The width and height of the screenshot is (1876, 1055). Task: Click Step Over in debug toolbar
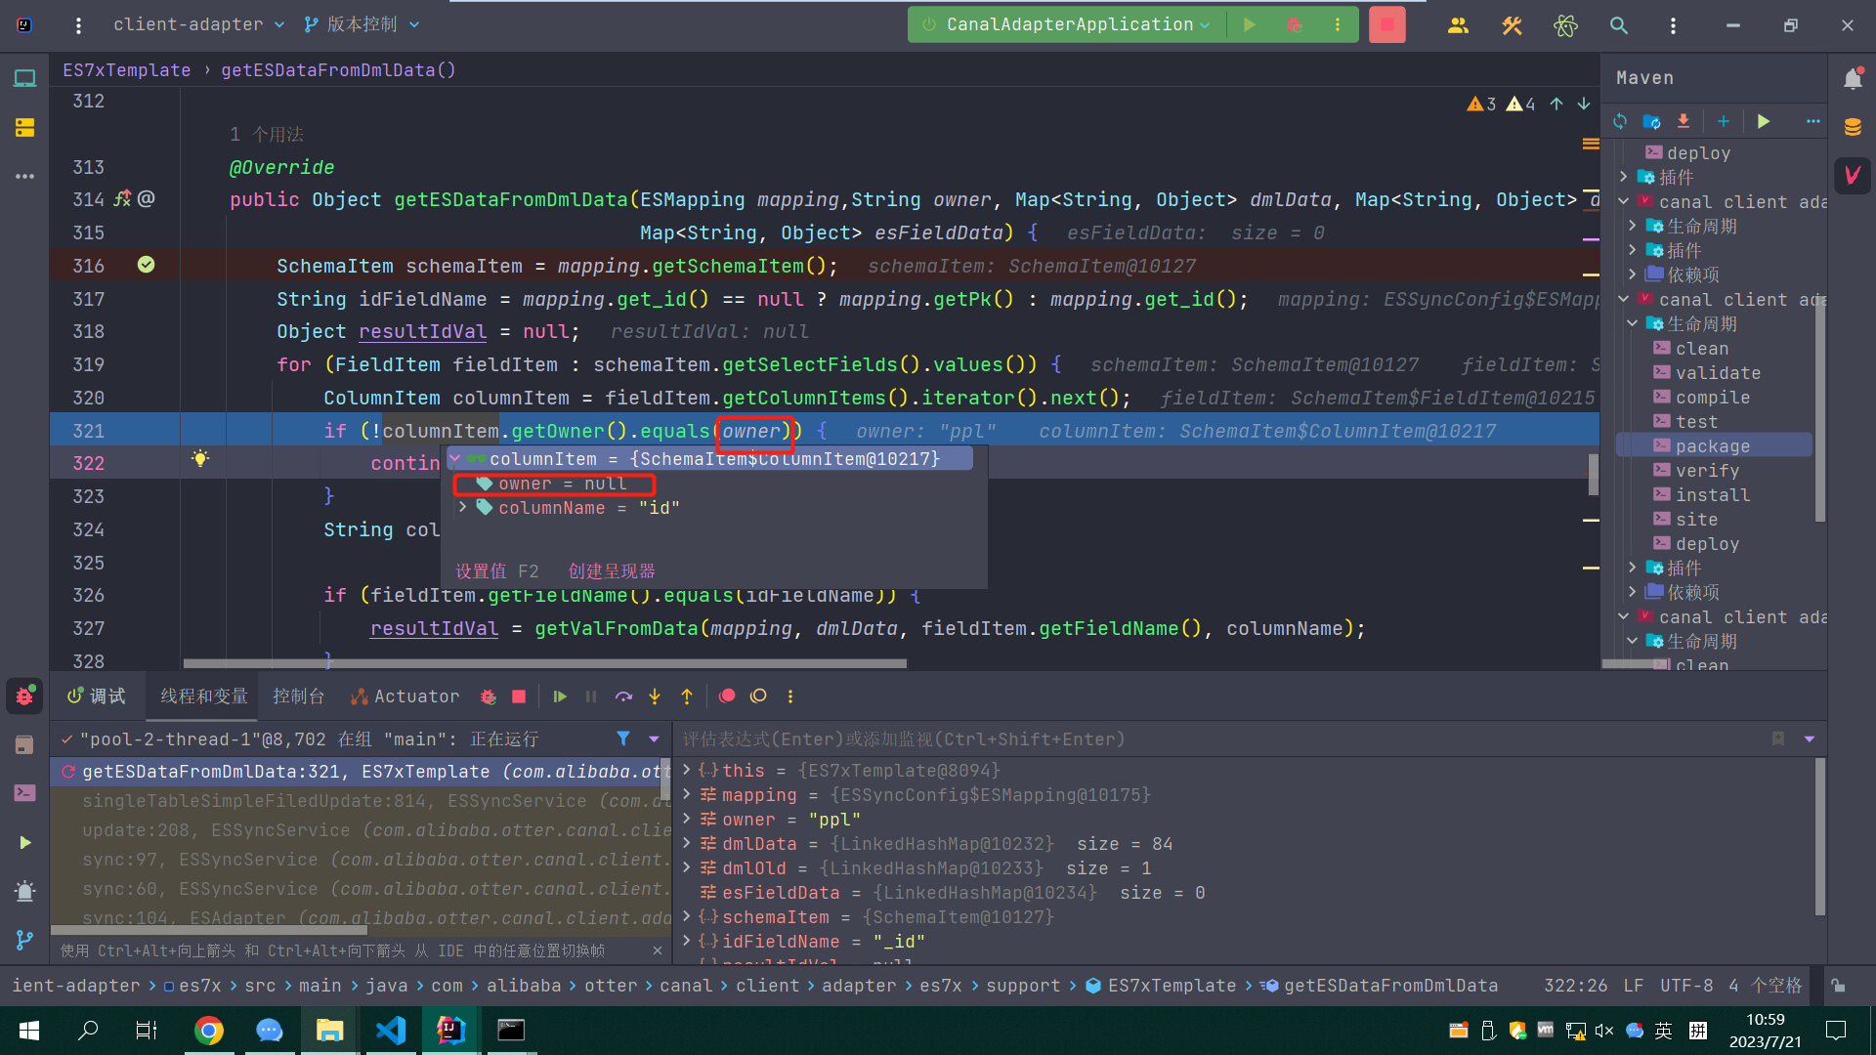(x=623, y=696)
